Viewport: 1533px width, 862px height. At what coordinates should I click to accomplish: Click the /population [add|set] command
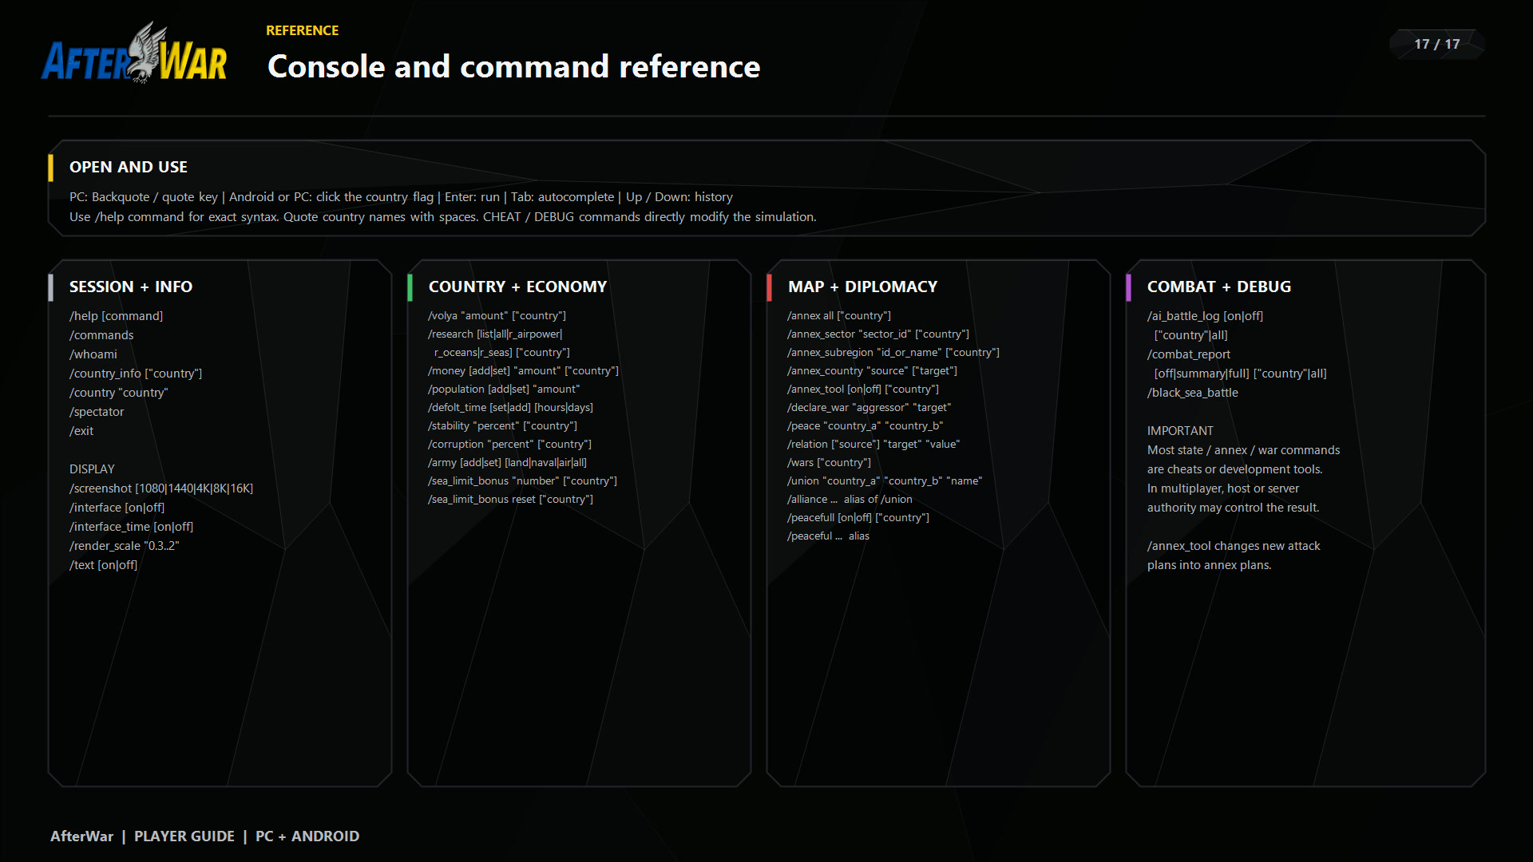[504, 389]
